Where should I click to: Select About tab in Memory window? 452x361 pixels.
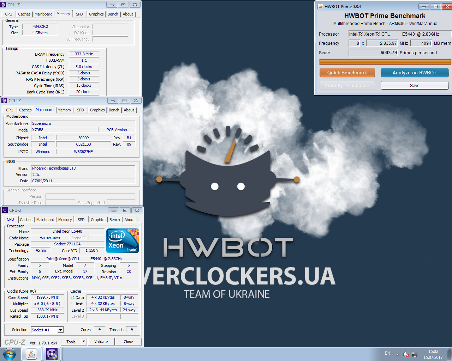pyautogui.click(x=128, y=14)
